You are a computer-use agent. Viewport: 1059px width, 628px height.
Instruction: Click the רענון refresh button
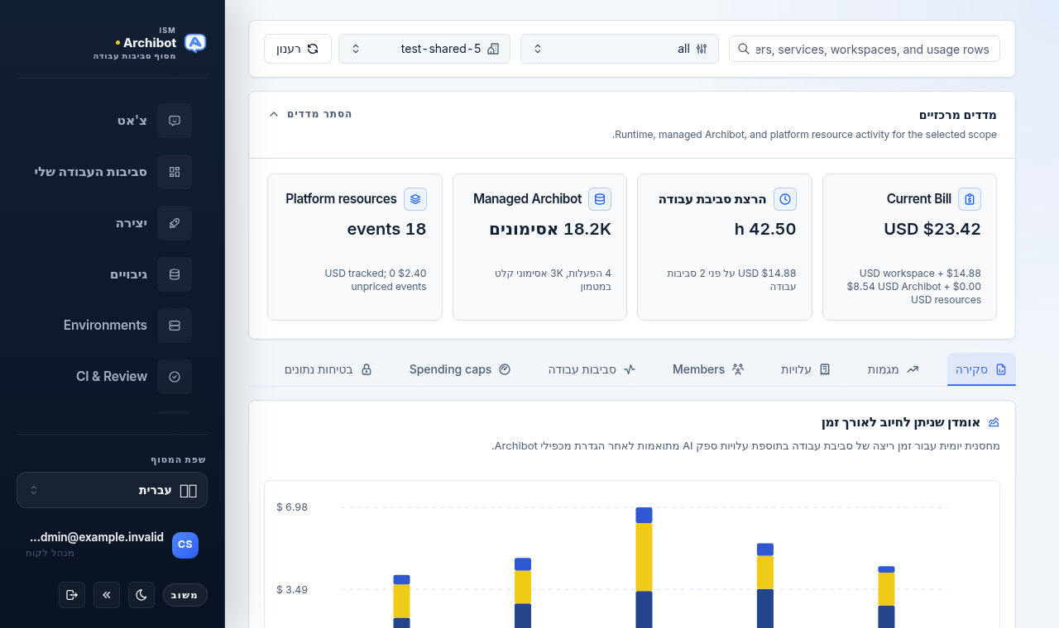tap(298, 49)
